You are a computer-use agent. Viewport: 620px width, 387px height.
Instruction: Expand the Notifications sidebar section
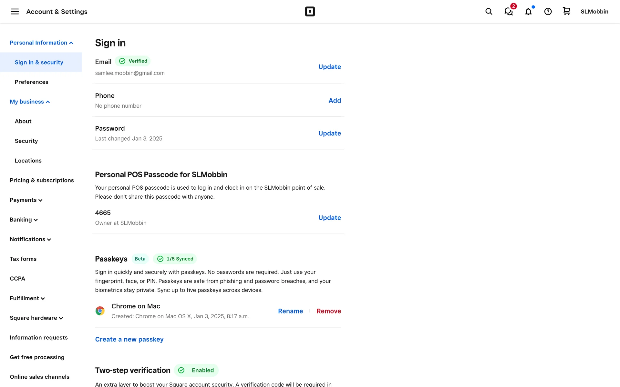pos(30,239)
